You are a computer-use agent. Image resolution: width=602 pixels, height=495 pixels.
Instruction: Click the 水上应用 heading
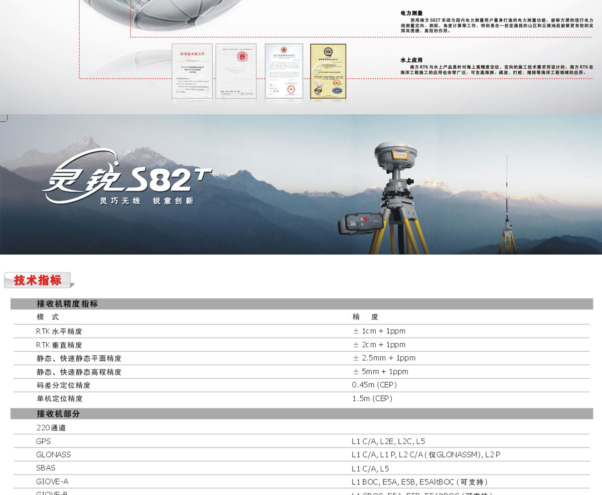[x=411, y=60]
